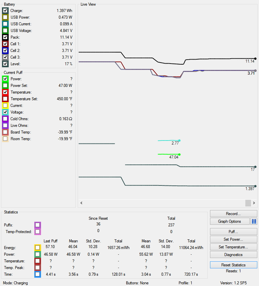Pause the live graph with pause icon
The image size is (259, 286).
254,221
